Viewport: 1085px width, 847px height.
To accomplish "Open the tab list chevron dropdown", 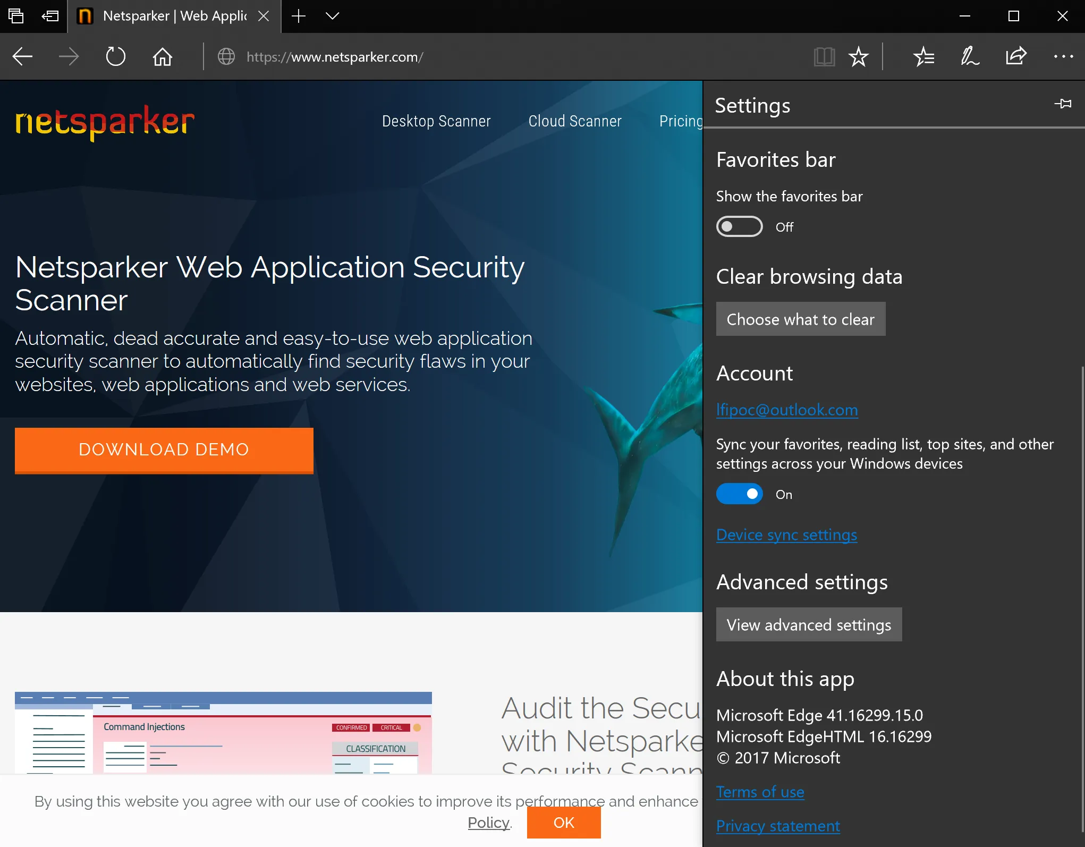I will coord(332,16).
